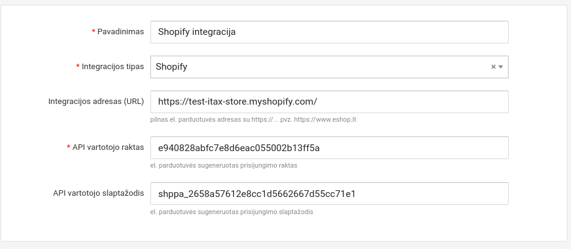Click the required asterisk beside Pavadinimas
The width and height of the screenshot is (571, 249).
pyautogui.click(x=94, y=32)
